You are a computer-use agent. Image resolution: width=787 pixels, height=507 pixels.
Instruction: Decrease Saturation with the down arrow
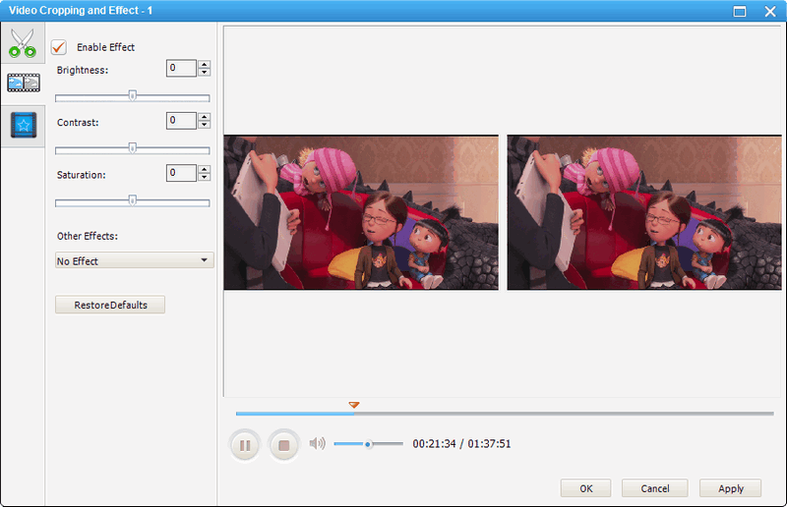pyautogui.click(x=204, y=178)
